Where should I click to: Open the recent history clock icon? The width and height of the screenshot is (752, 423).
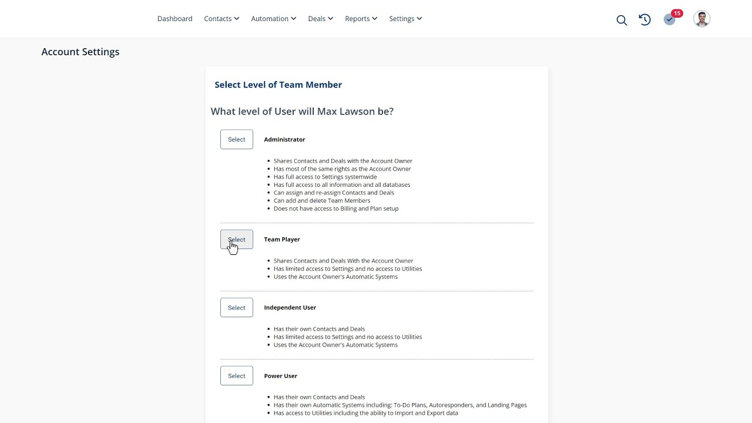644,19
